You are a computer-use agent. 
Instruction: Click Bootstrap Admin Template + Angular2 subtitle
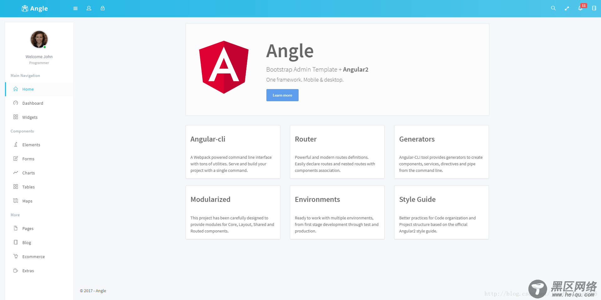(x=317, y=69)
